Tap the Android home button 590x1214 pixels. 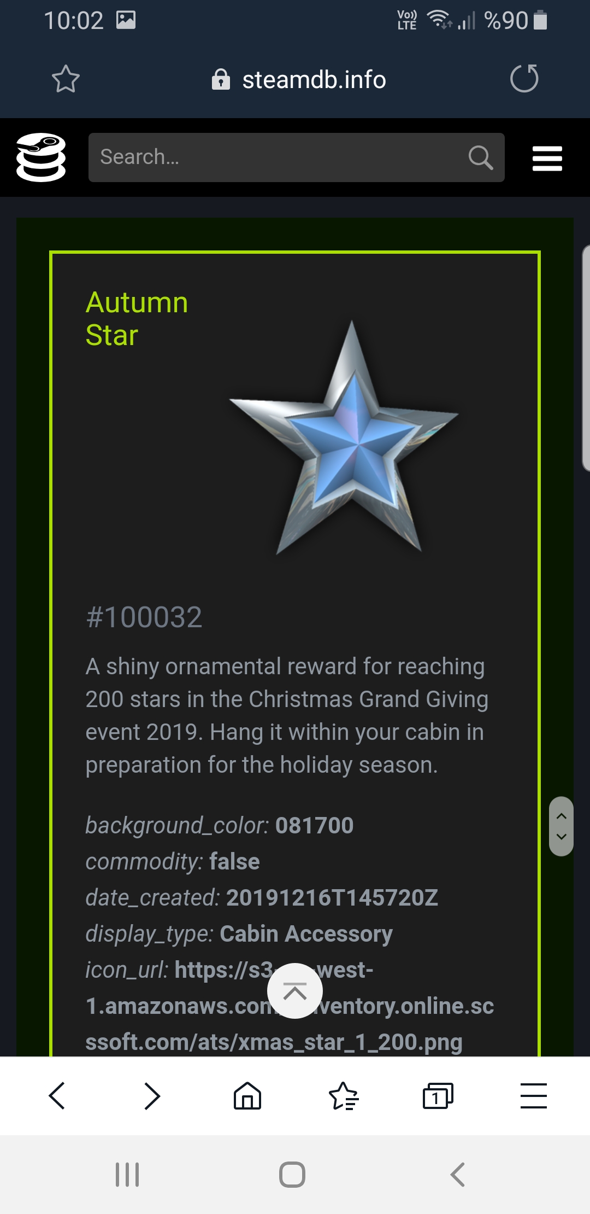pyautogui.click(x=292, y=1174)
